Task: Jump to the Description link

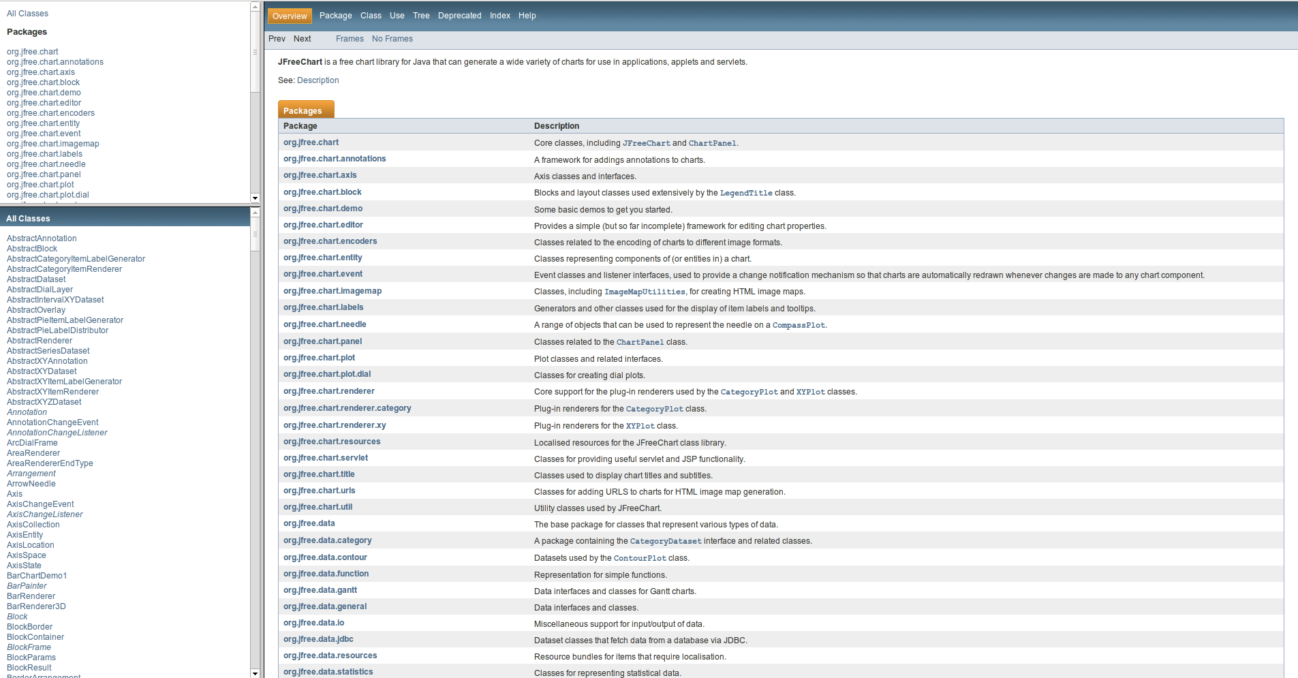Action: 318,80
